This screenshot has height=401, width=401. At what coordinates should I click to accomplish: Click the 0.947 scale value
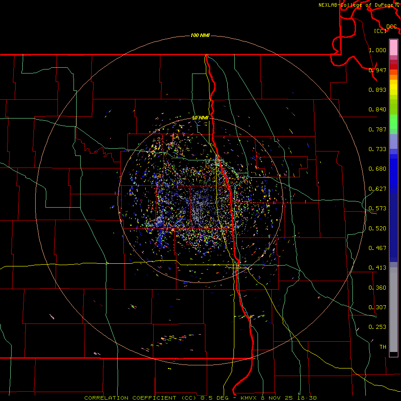pyautogui.click(x=377, y=70)
